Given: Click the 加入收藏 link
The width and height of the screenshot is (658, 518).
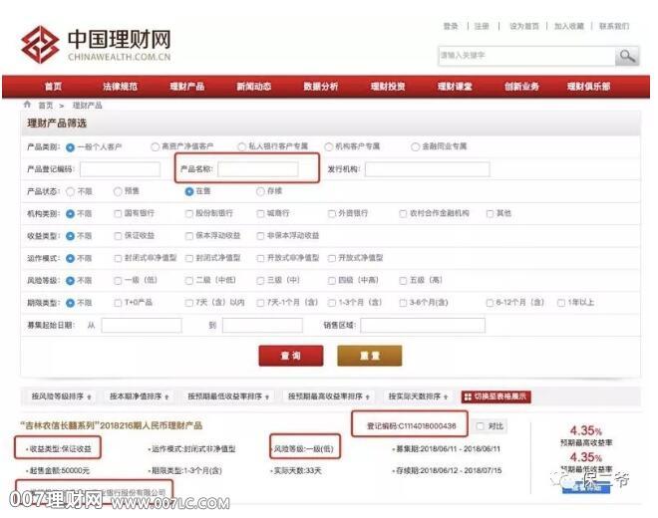Looking at the screenshot, I should coord(569,26).
